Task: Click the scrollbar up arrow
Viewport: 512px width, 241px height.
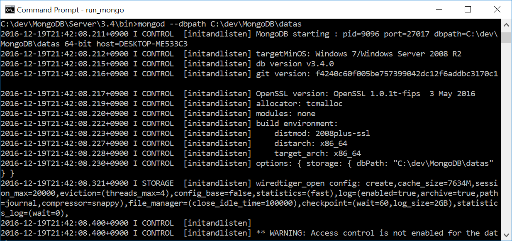Action: pyautogui.click(x=506, y=24)
